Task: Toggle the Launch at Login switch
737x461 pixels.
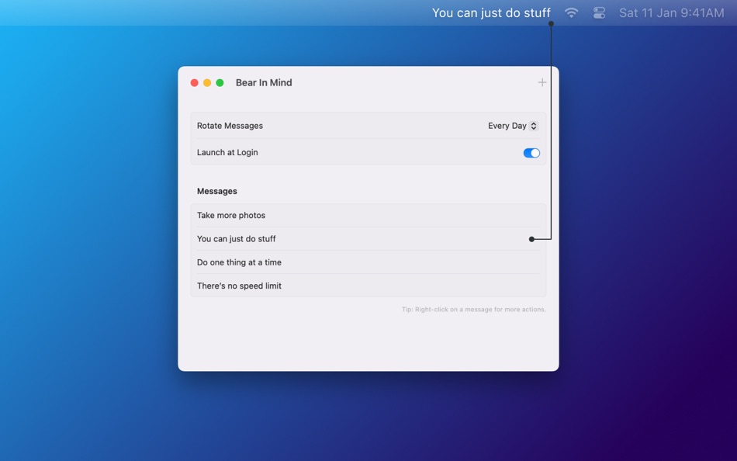Action: [531, 153]
